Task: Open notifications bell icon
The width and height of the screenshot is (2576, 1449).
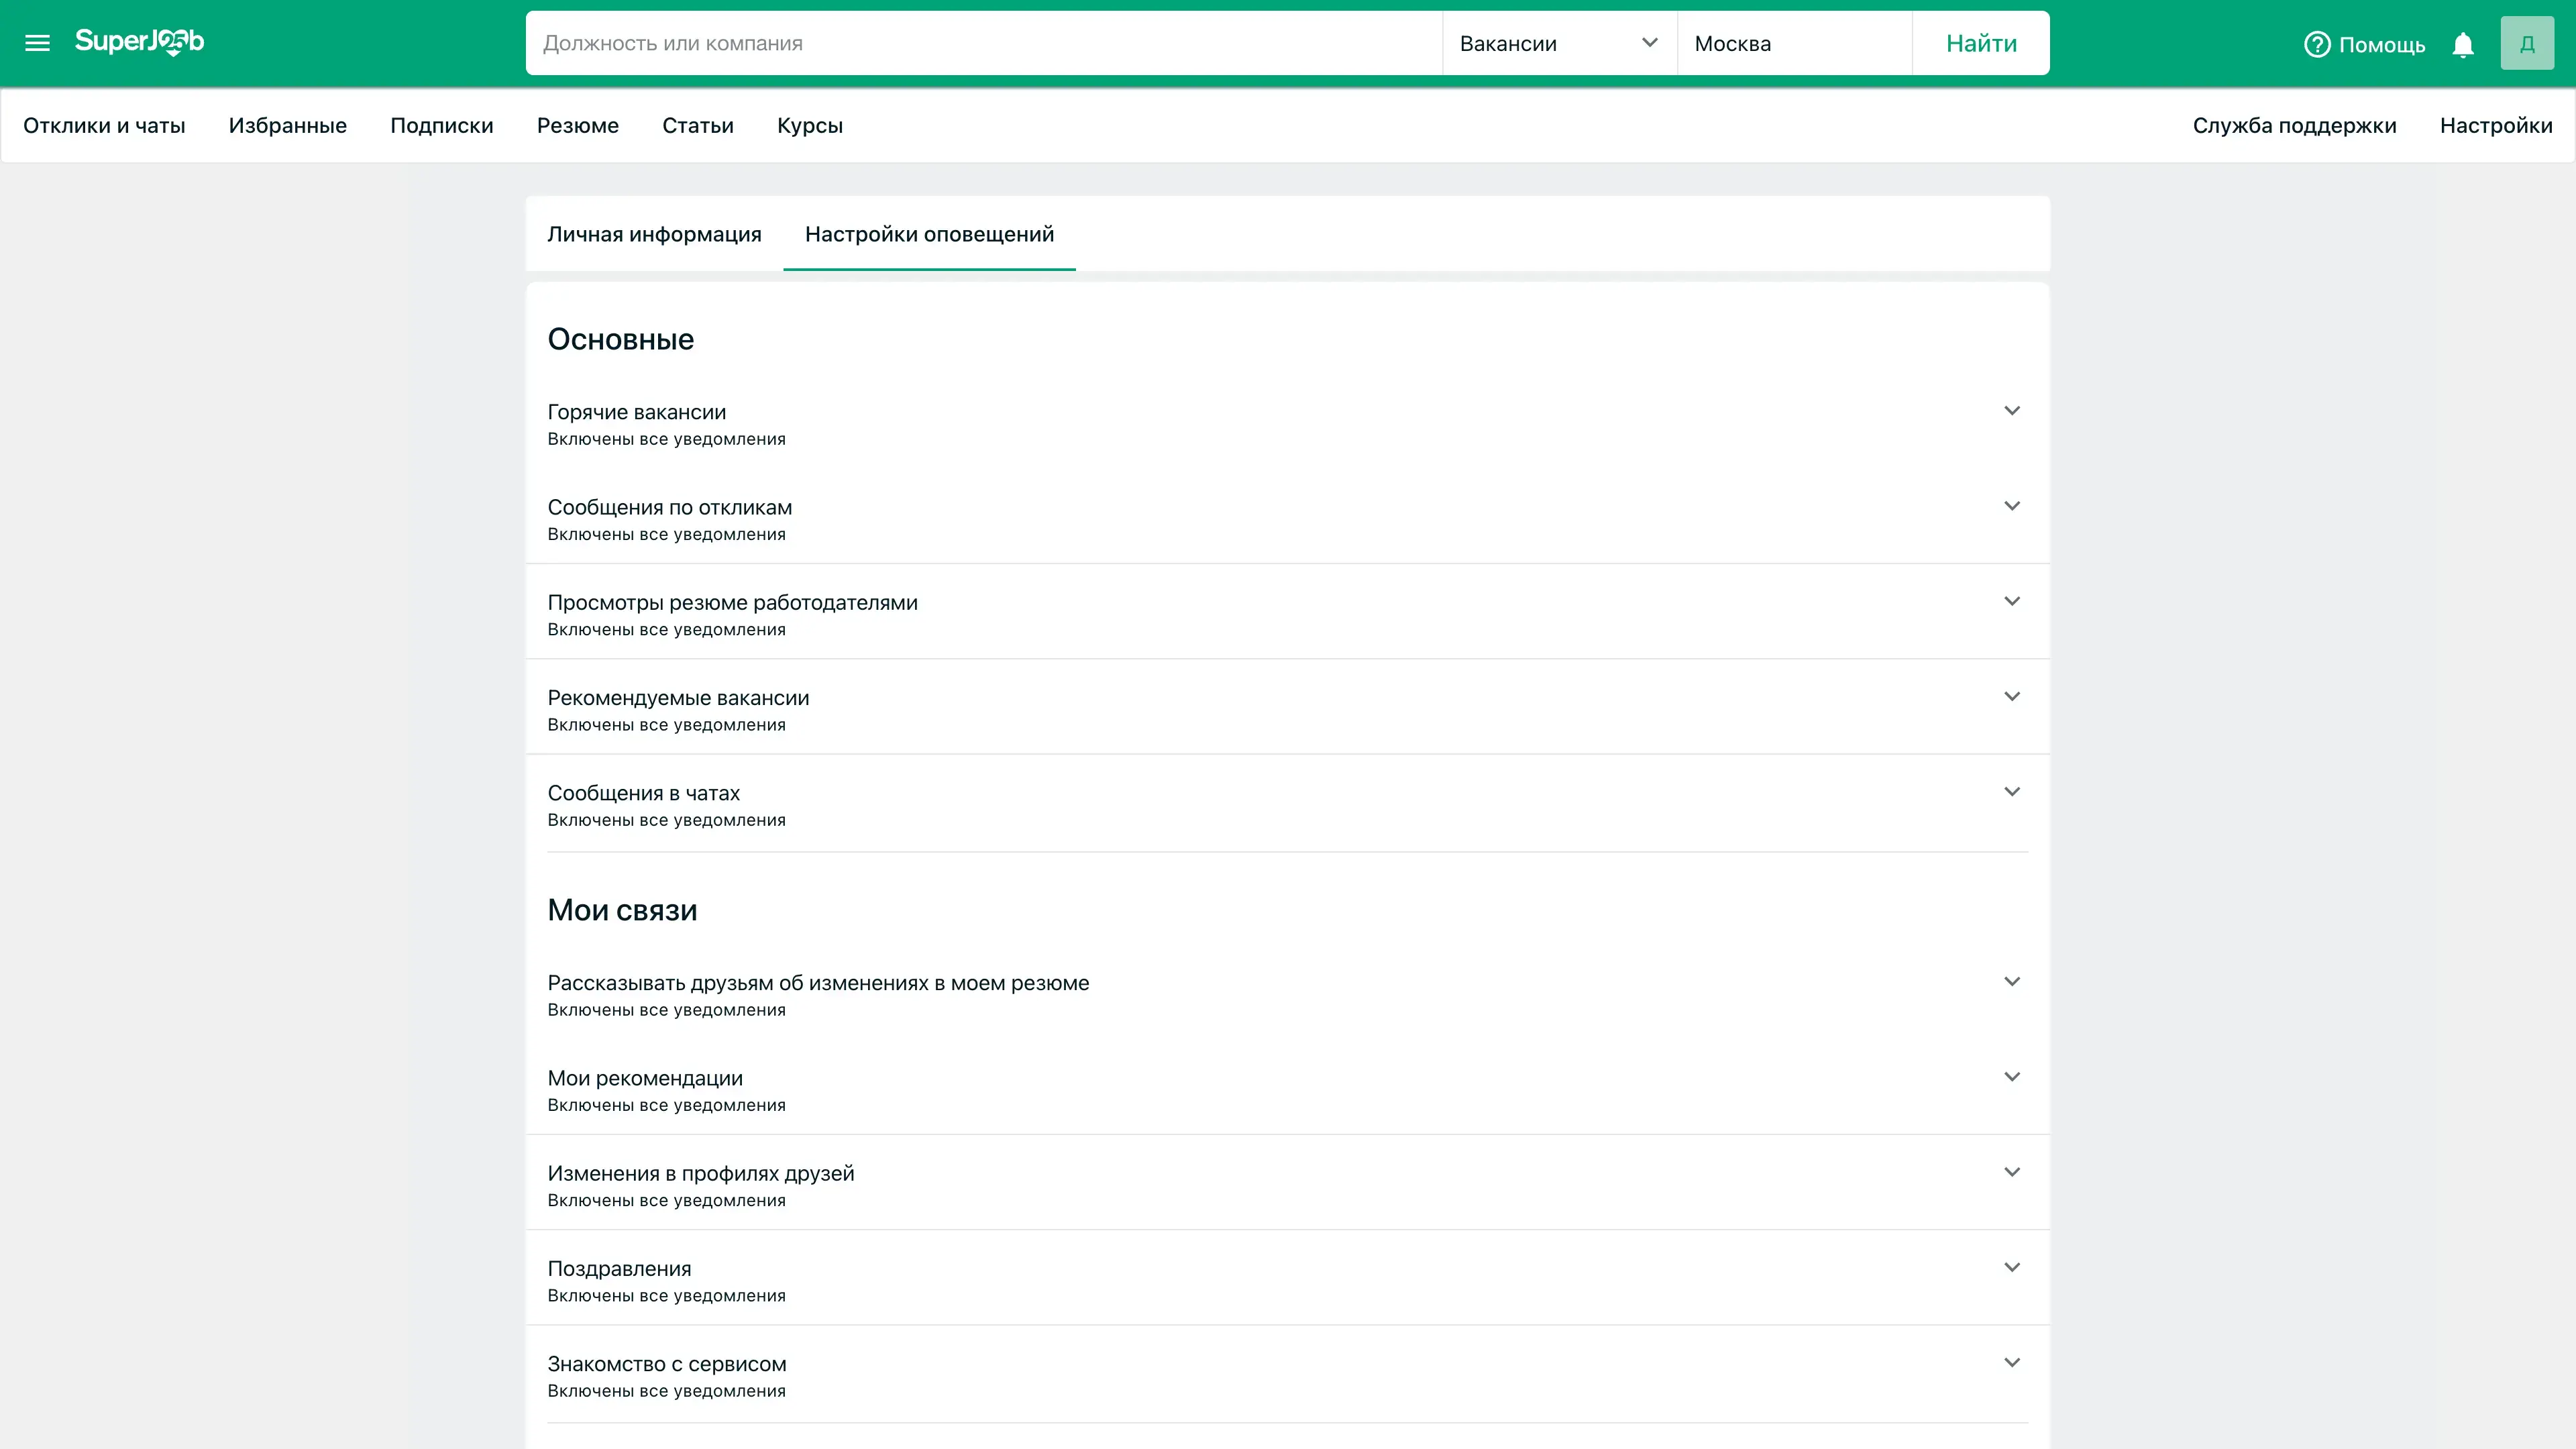Action: tap(2463, 45)
